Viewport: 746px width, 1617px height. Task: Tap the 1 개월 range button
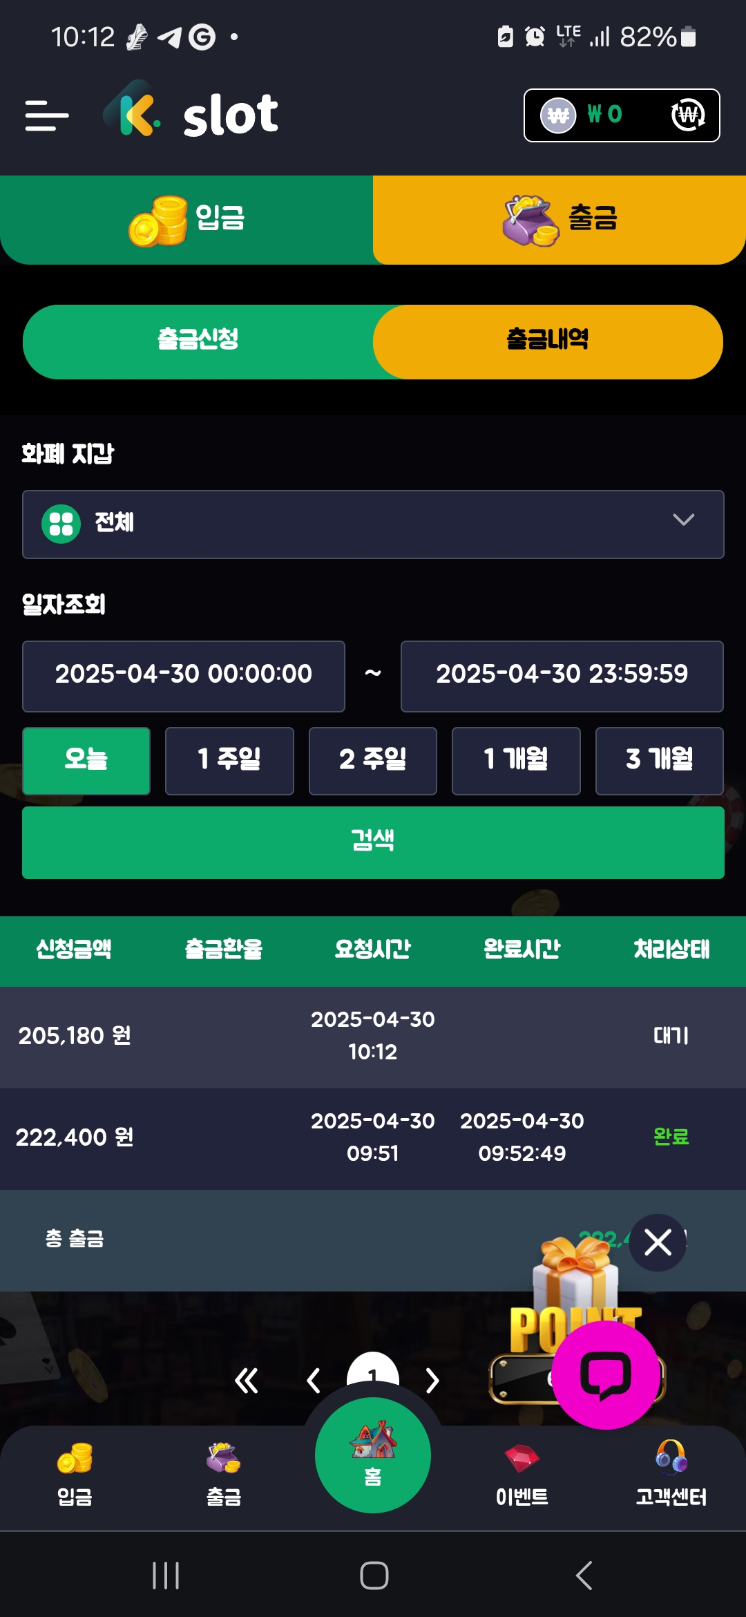(x=516, y=760)
